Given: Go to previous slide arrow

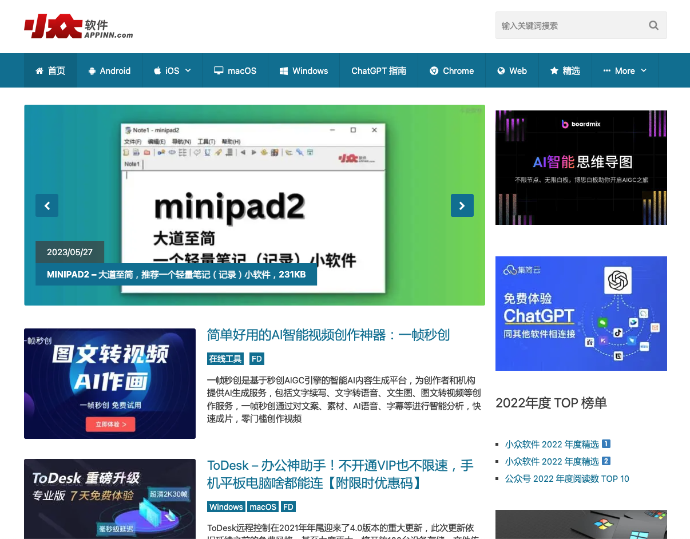Looking at the screenshot, I should (x=47, y=205).
